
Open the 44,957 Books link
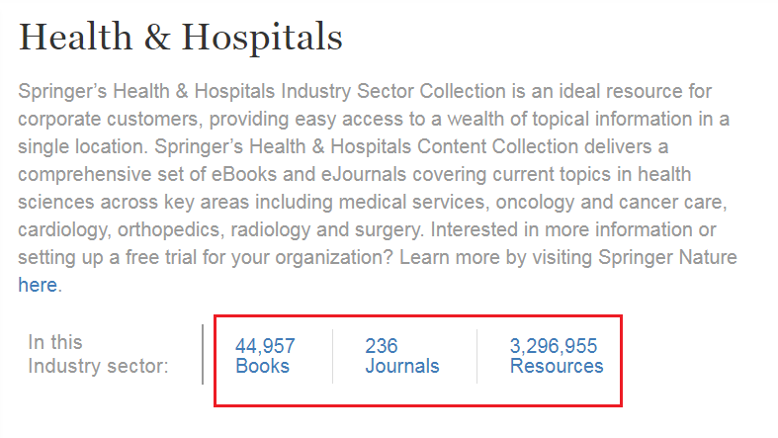point(266,356)
